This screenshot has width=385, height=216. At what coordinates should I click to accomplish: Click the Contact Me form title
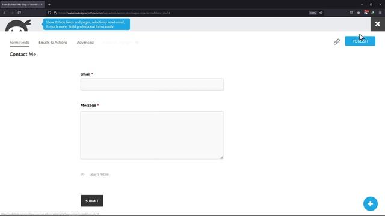pos(23,55)
